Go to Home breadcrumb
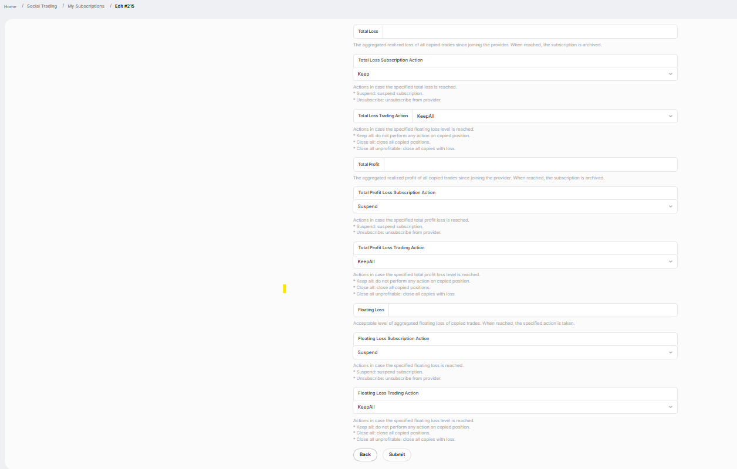Viewport: 737px width, 469px height. 10,6
